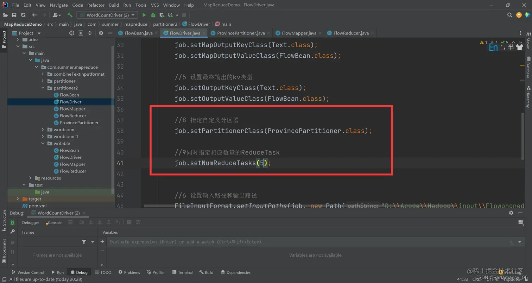The width and height of the screenshot is (532, 283).
Task: Click the Stop square icon
Action: click(x=184, y=15)
